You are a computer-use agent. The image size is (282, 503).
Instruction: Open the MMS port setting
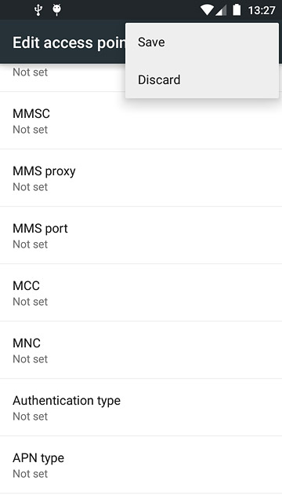point(141,236)
